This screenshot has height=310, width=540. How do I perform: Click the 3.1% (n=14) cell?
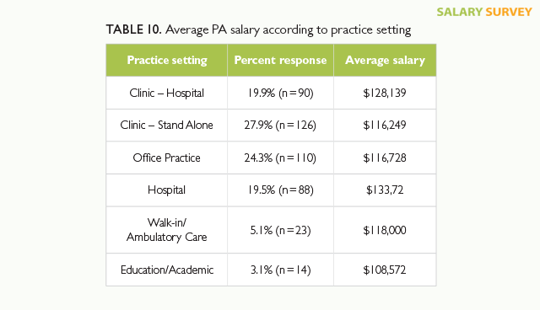pyautogui.click(x=280, y=270)
